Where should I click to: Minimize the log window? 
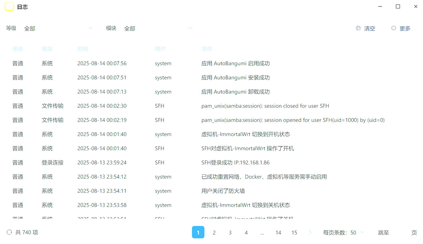point(380,6)
